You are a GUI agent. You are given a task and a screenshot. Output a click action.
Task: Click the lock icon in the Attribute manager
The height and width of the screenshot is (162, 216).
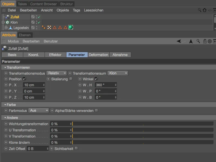click(x=205, y=41)
